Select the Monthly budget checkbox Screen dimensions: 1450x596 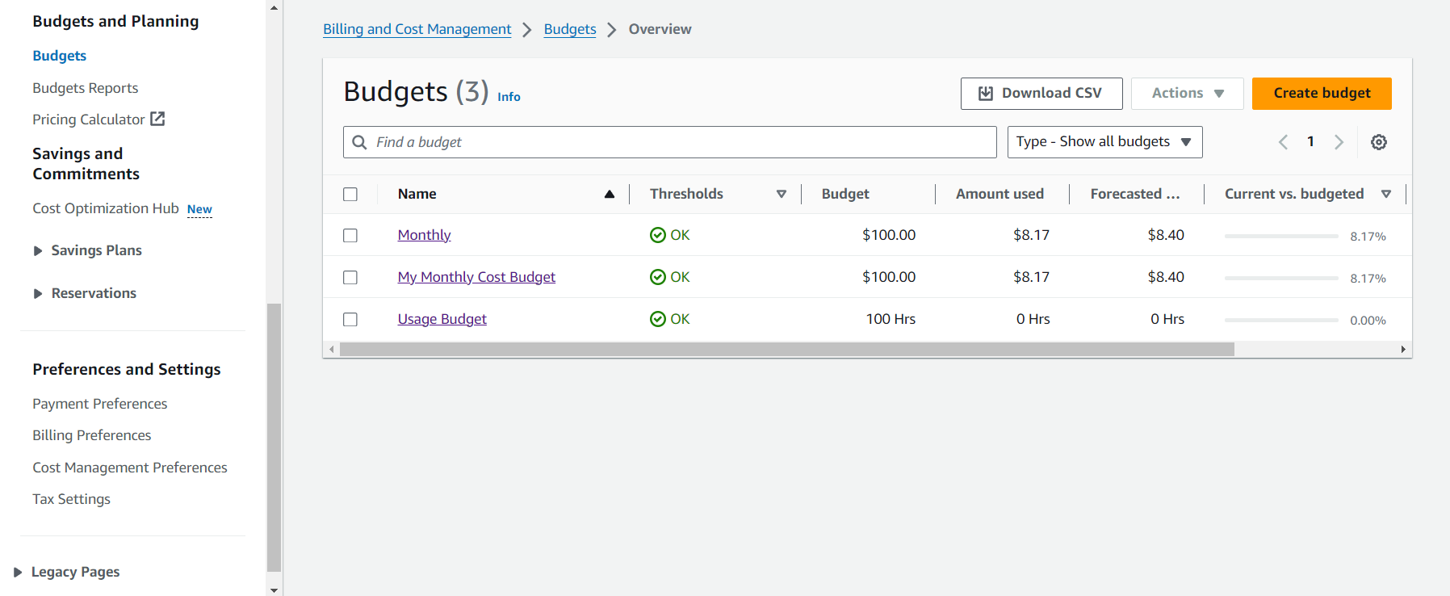pyautogui.click(x=350, y=236)
